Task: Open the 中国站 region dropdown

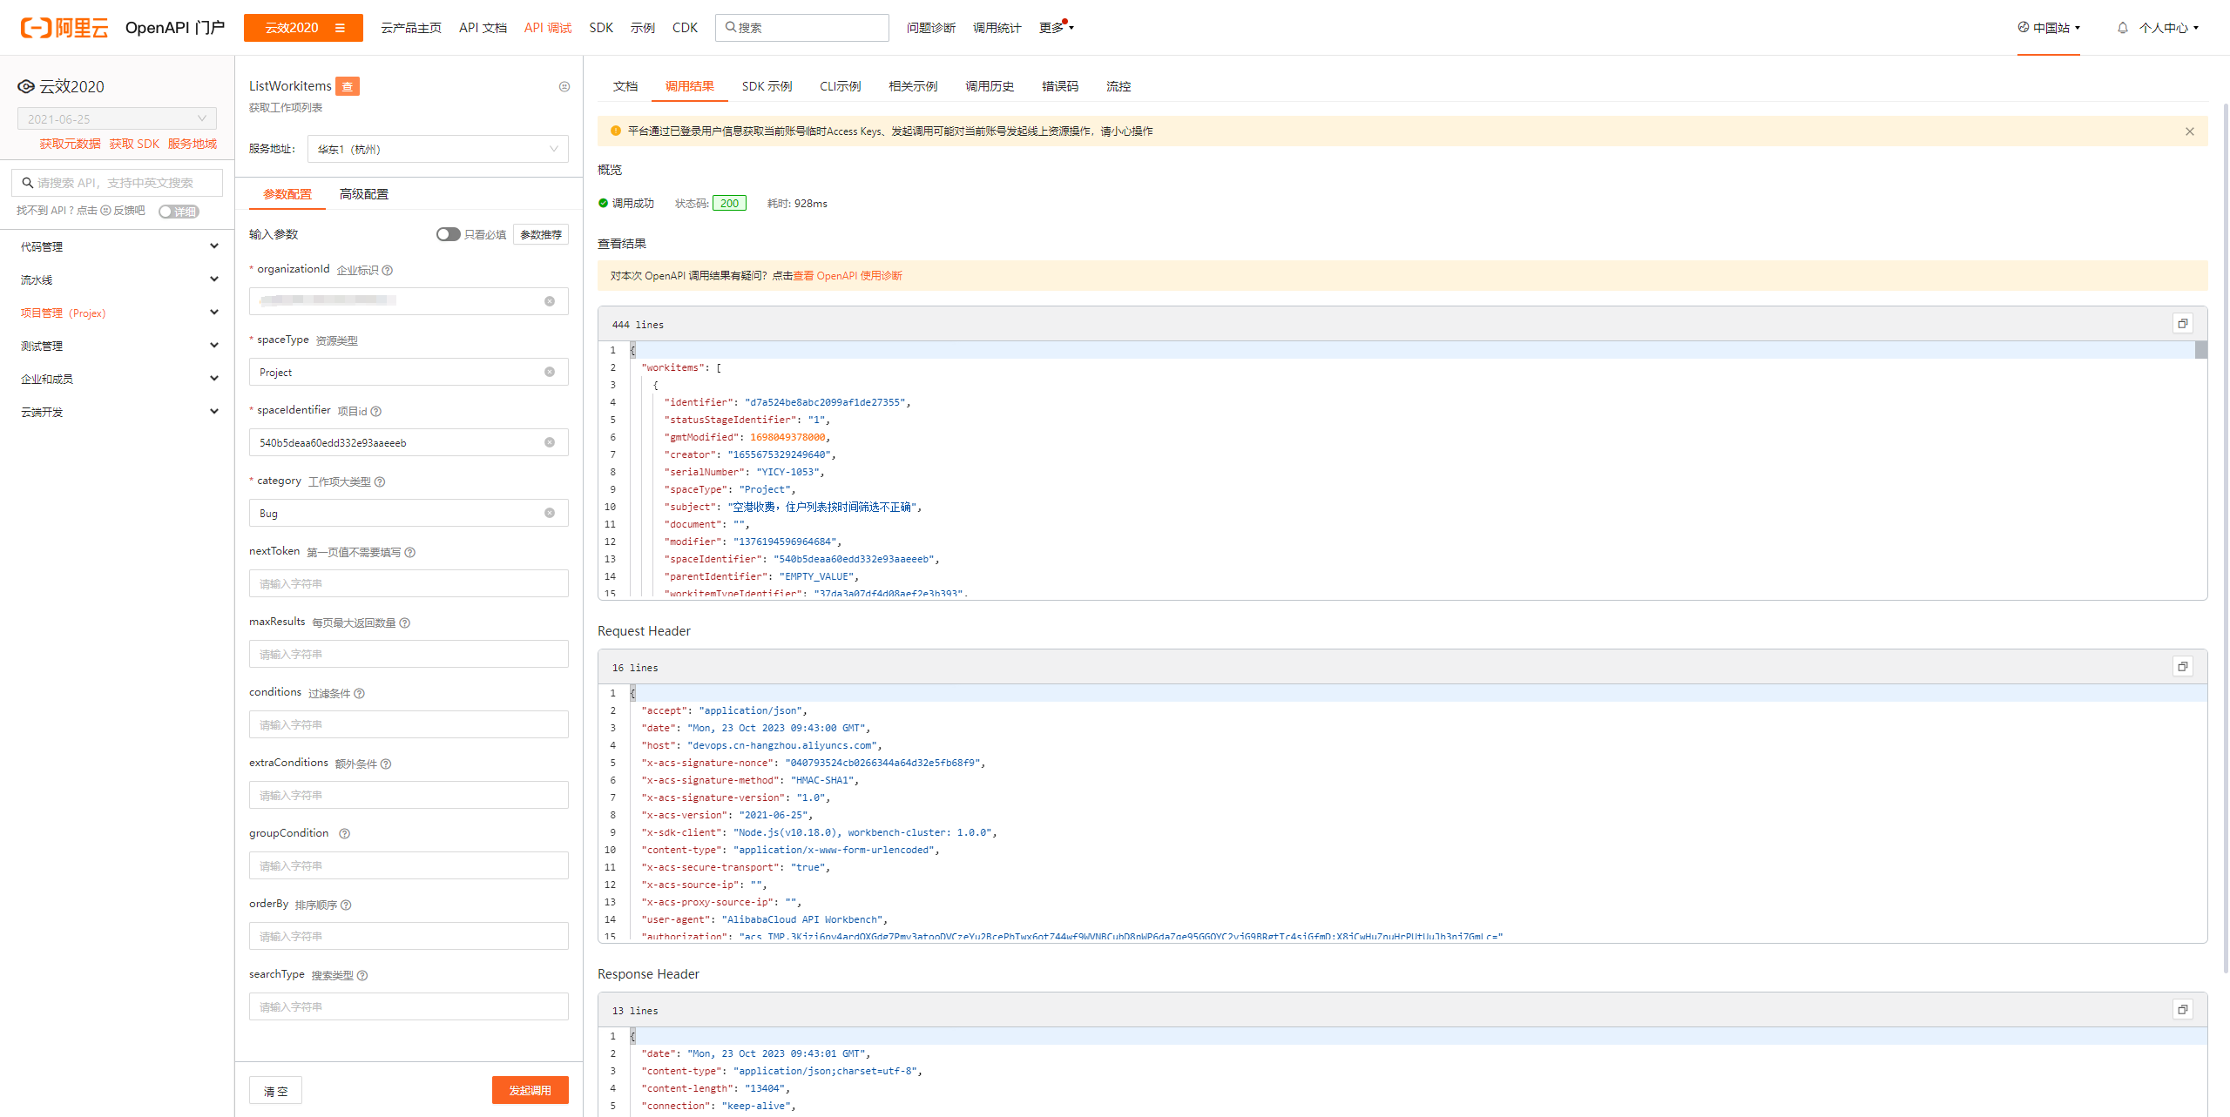Action: pyautogui.click(x=2049, y=28)
